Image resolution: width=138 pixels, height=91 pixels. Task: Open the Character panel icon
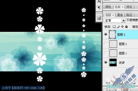[x=99, y=2]
